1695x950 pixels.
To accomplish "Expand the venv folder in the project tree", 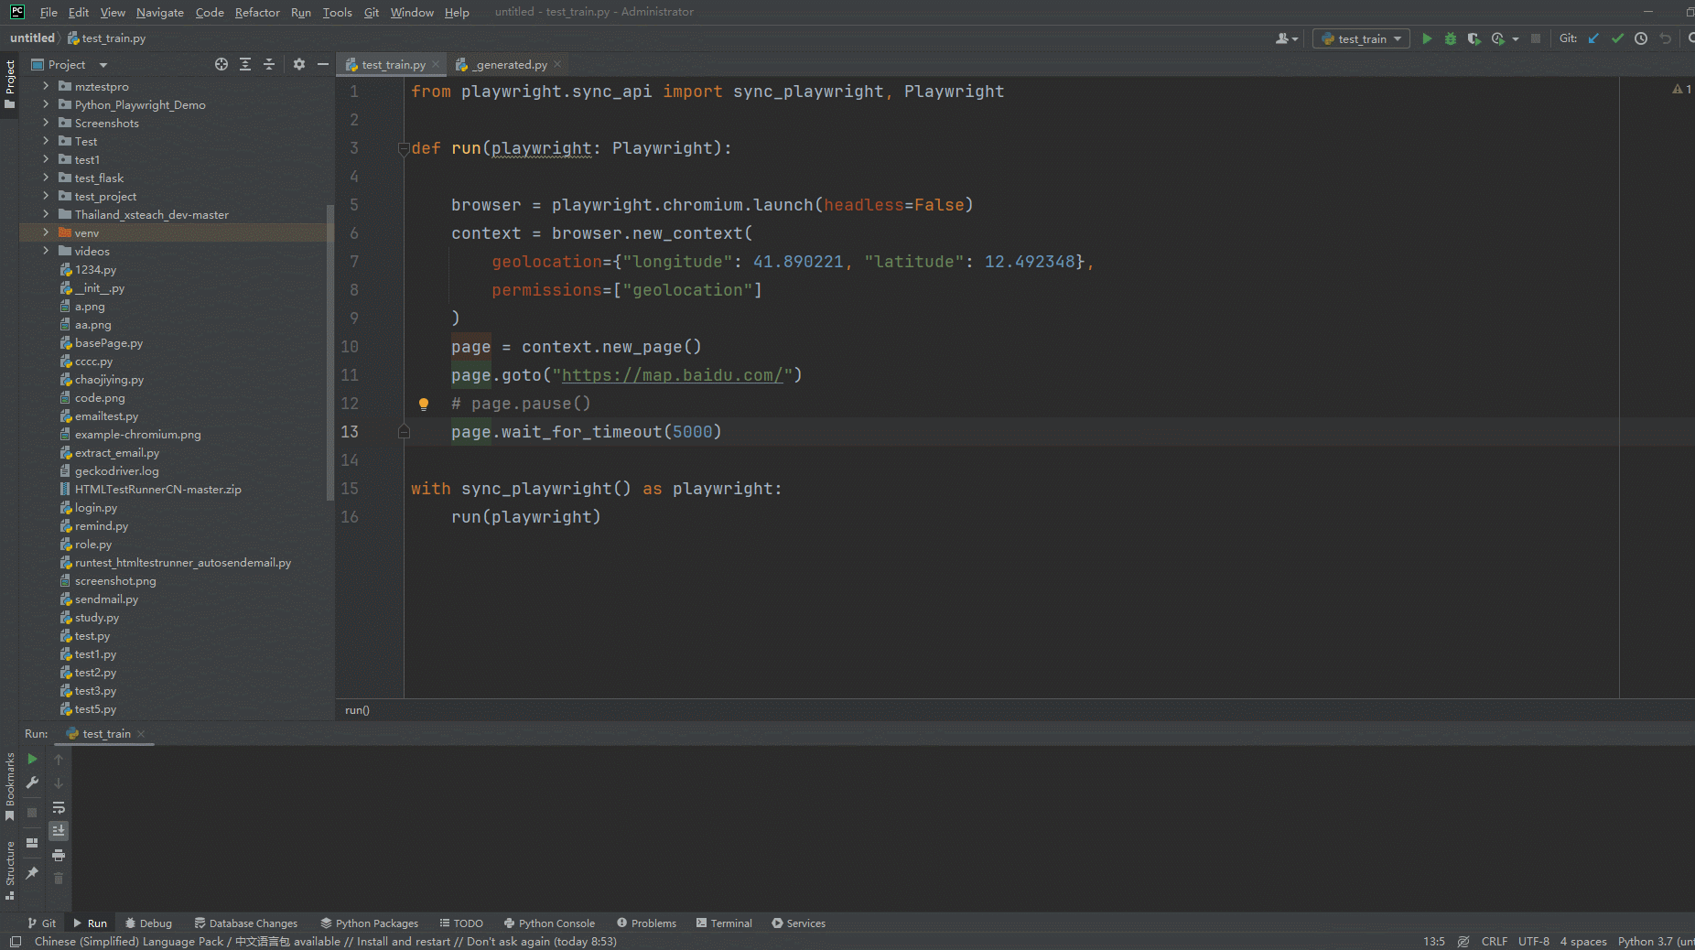I will point(46,233).
